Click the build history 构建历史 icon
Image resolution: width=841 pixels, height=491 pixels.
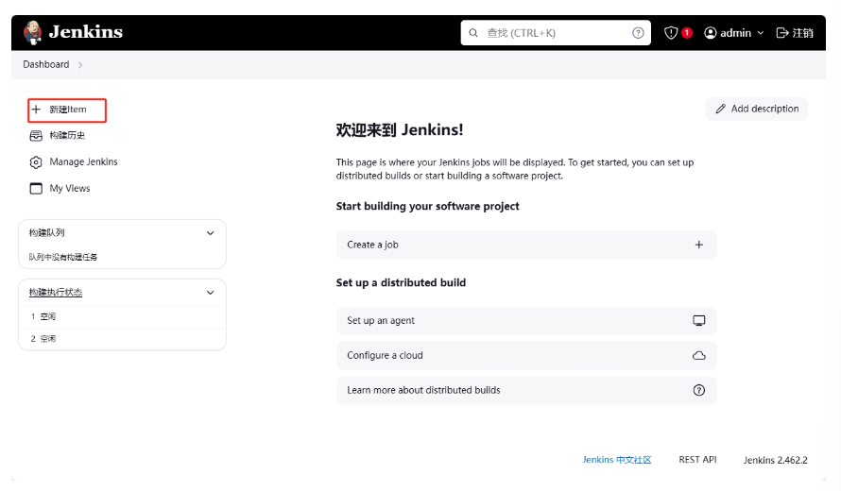[x=36, y=136]
